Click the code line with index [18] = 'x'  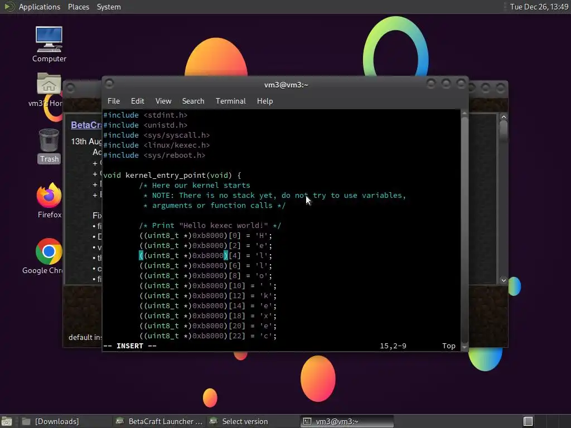pyautogui.click(x=208, y=316)
